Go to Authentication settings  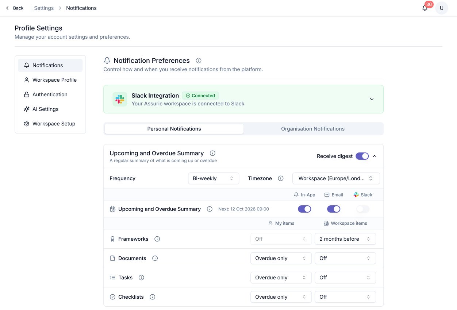[50, 94]
